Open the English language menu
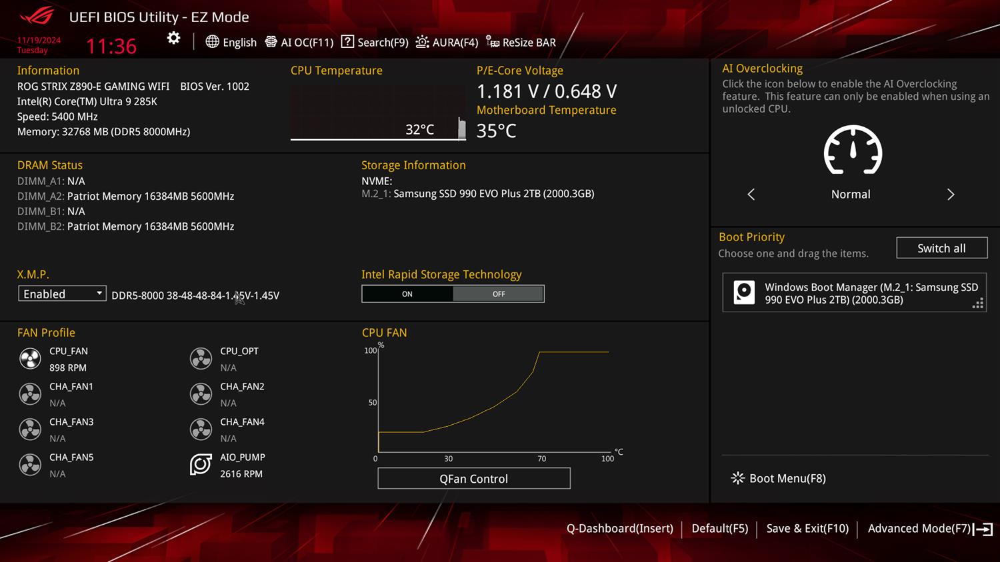The image size is (1000, 562). click(x=231, y=42)
